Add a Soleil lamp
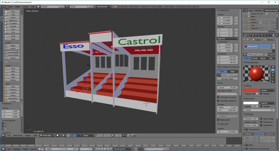Screen dimensions: 279x151 [x=13, y=71]
